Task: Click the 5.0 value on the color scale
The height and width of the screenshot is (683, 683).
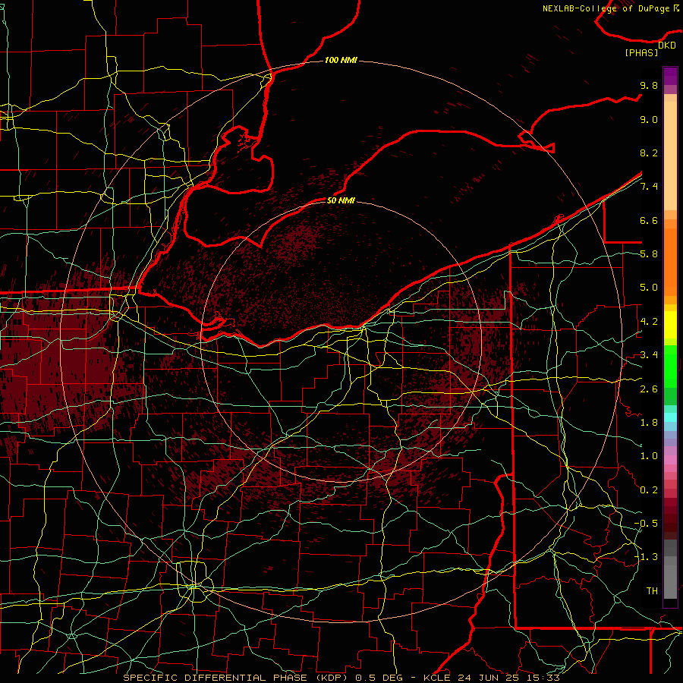Action: pos(649,288)
